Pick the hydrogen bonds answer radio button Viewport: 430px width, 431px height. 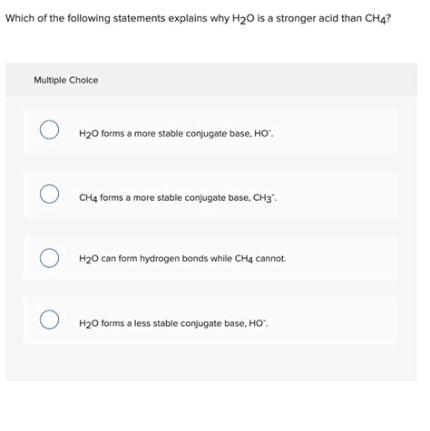pyautogui.click(x=49, y=258)
